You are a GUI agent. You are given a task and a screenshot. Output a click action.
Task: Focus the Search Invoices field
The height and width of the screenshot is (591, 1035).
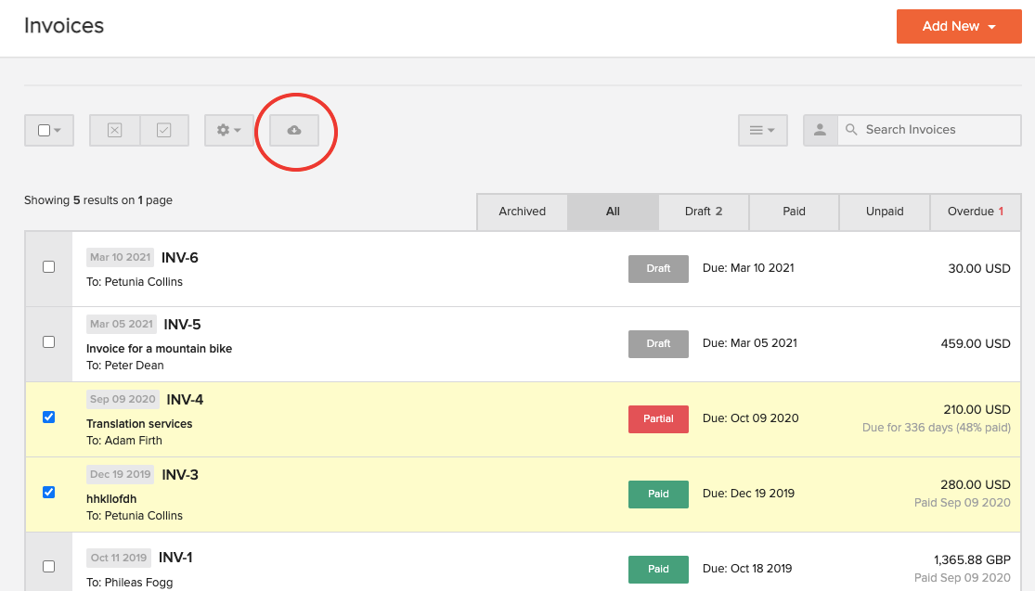point(929,130)
